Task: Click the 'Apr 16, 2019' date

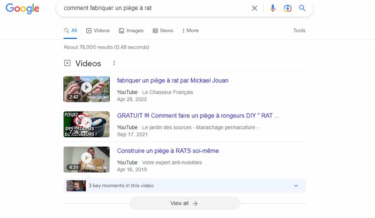Action: pos(132,169)
